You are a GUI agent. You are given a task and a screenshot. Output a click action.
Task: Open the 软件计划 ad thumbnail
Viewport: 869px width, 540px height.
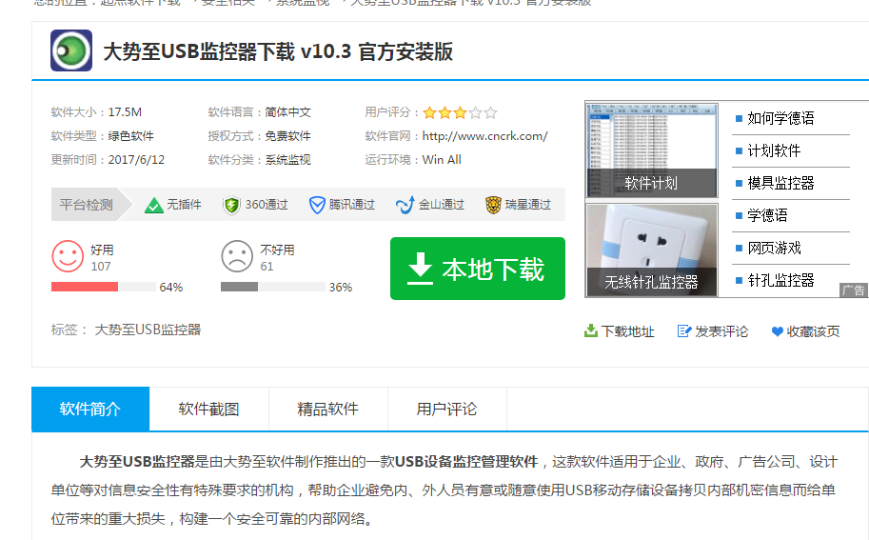coord(652,150)
